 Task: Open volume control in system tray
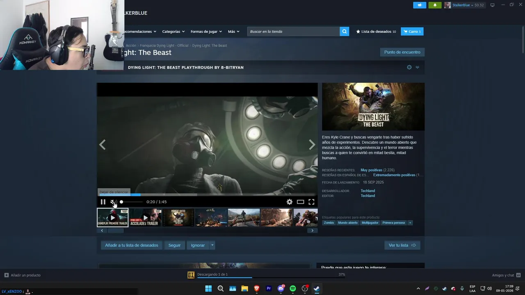point(489,288)
